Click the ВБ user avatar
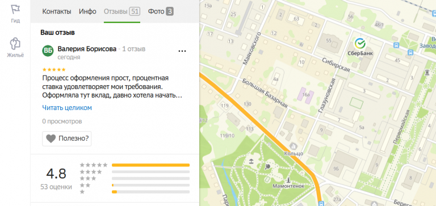This screenshot has width=436, height=206. click(48, 51)
